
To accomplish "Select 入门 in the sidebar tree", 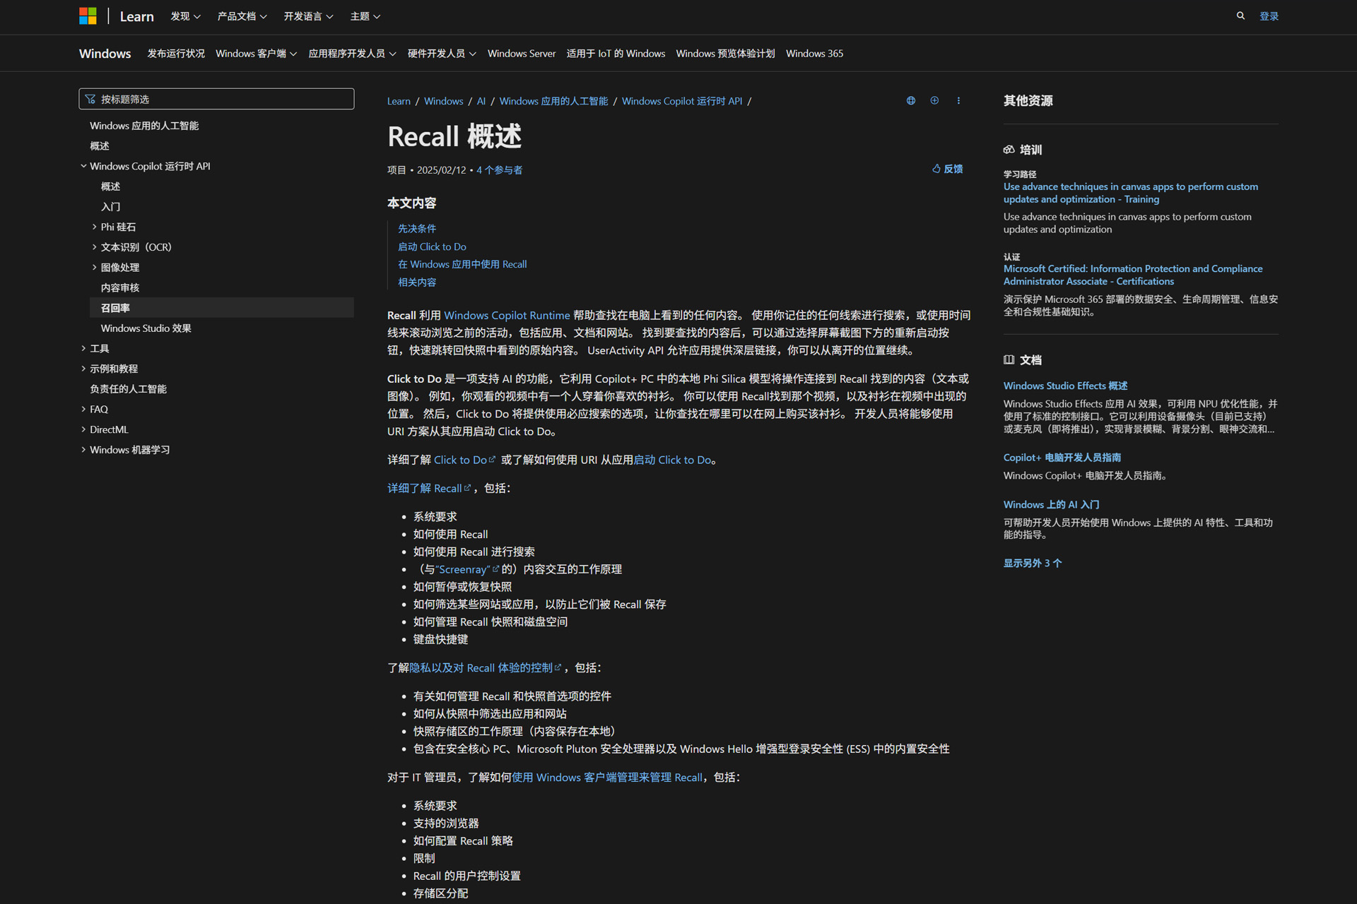I will 110,207.
